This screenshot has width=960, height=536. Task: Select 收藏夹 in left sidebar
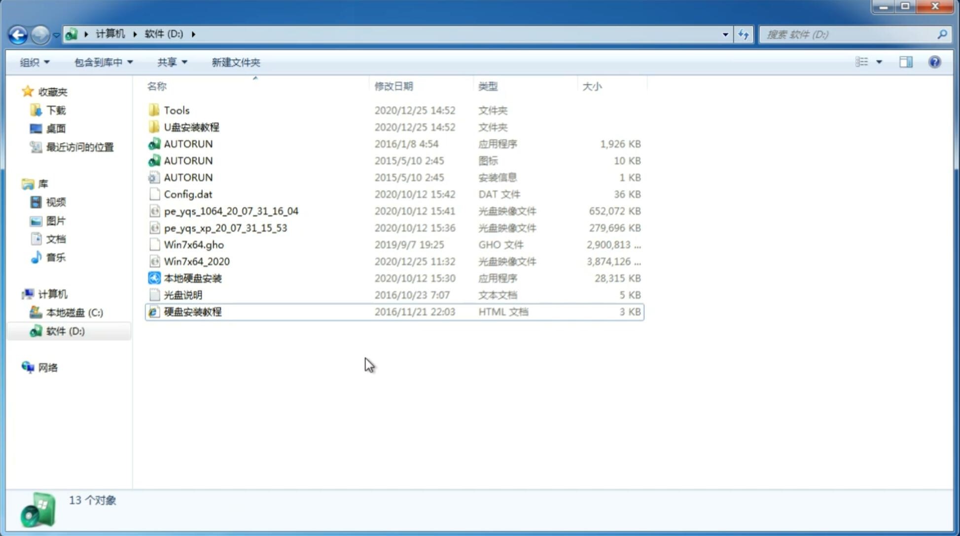coord(59,92)
